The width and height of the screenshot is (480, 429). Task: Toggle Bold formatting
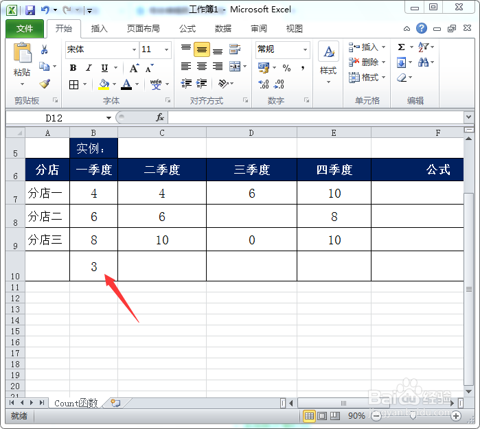pyautogui.click(x=73, y=68)
